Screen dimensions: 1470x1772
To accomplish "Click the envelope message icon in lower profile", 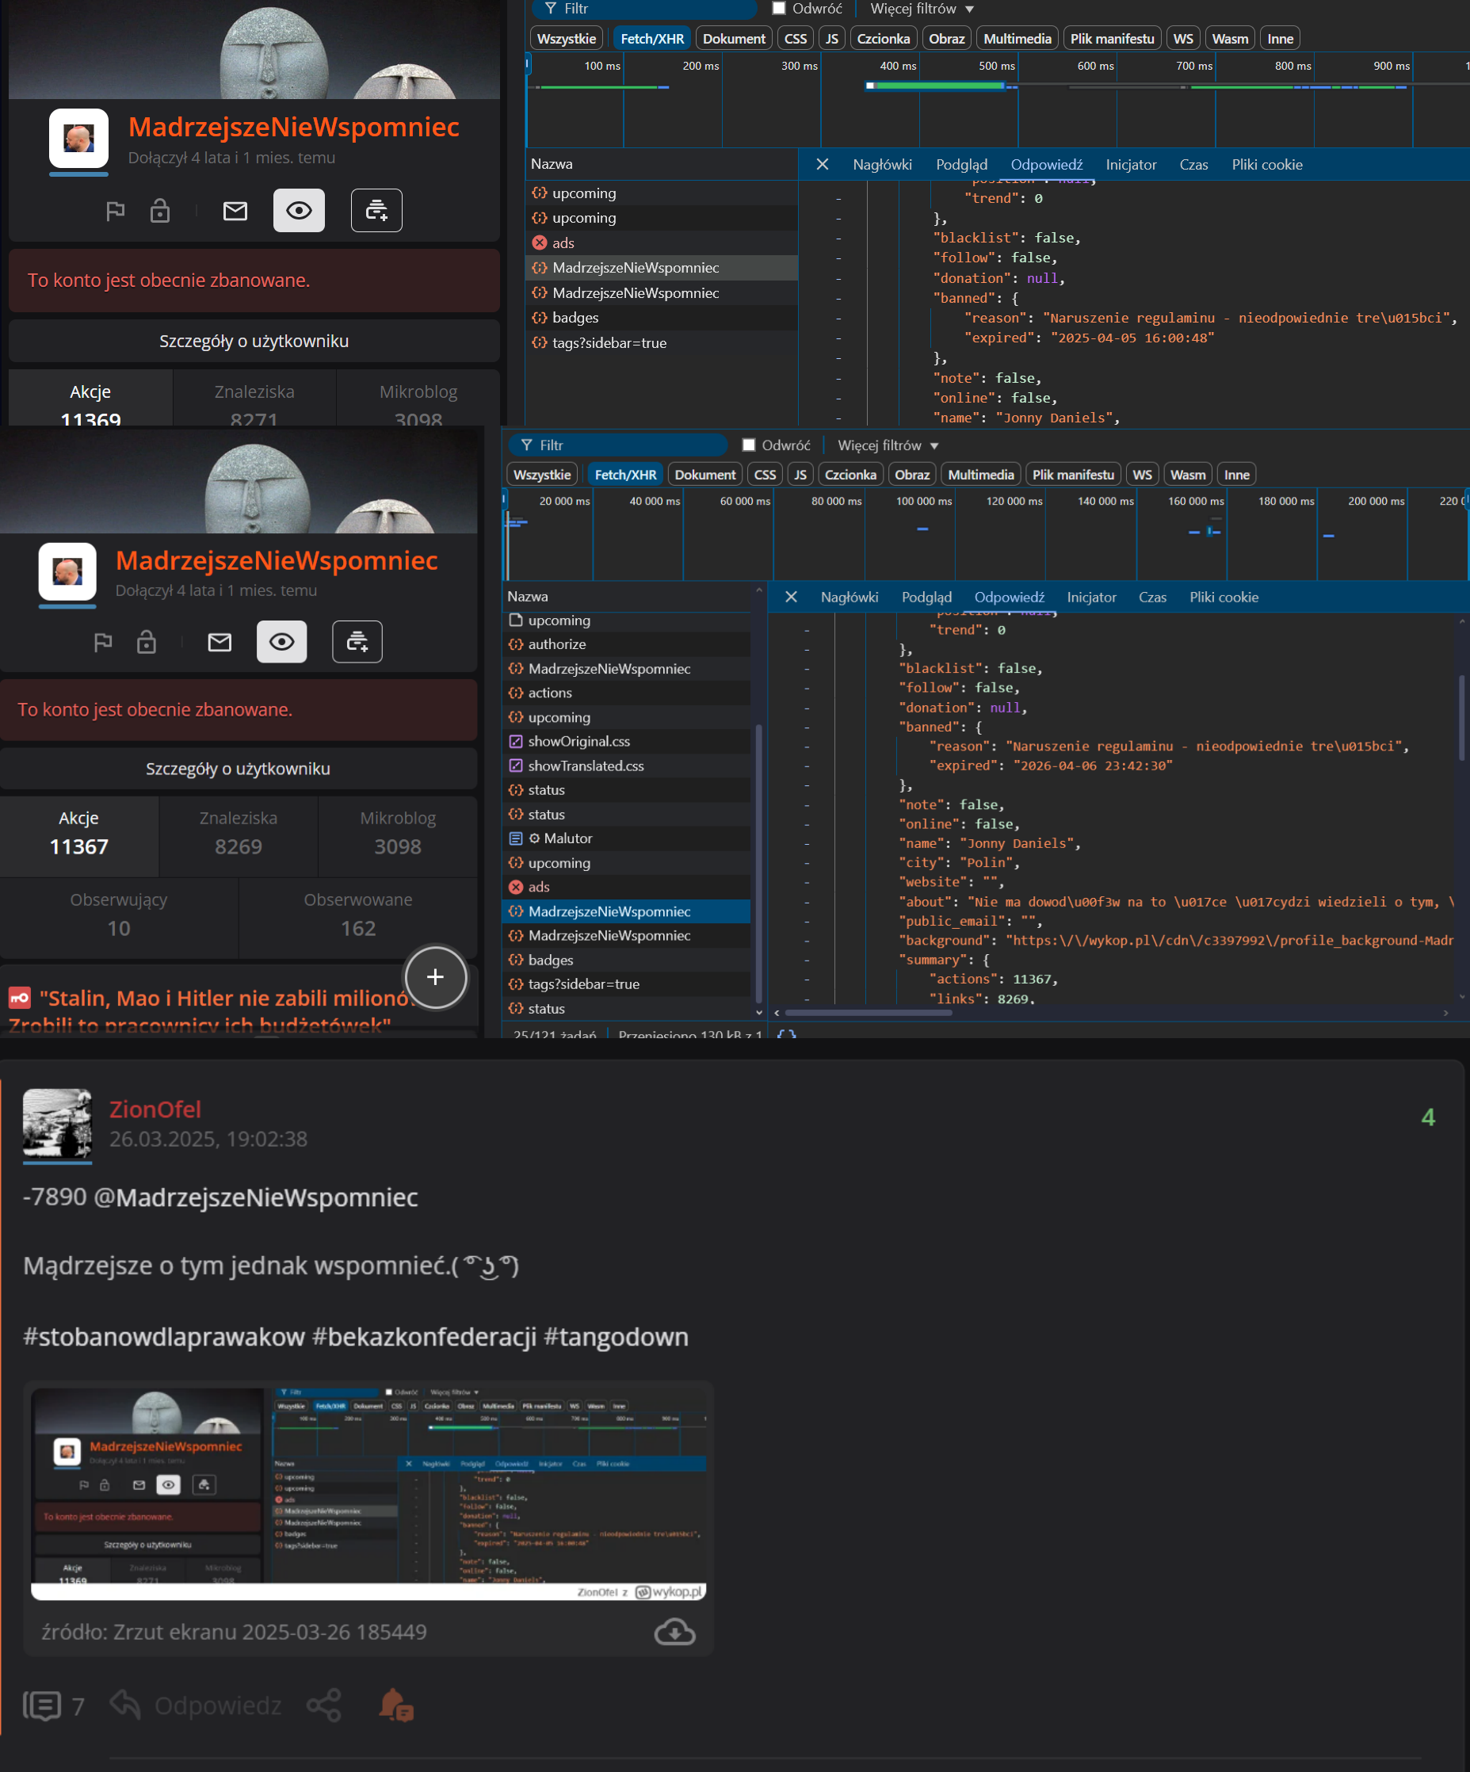I will (x=220, y=642).
